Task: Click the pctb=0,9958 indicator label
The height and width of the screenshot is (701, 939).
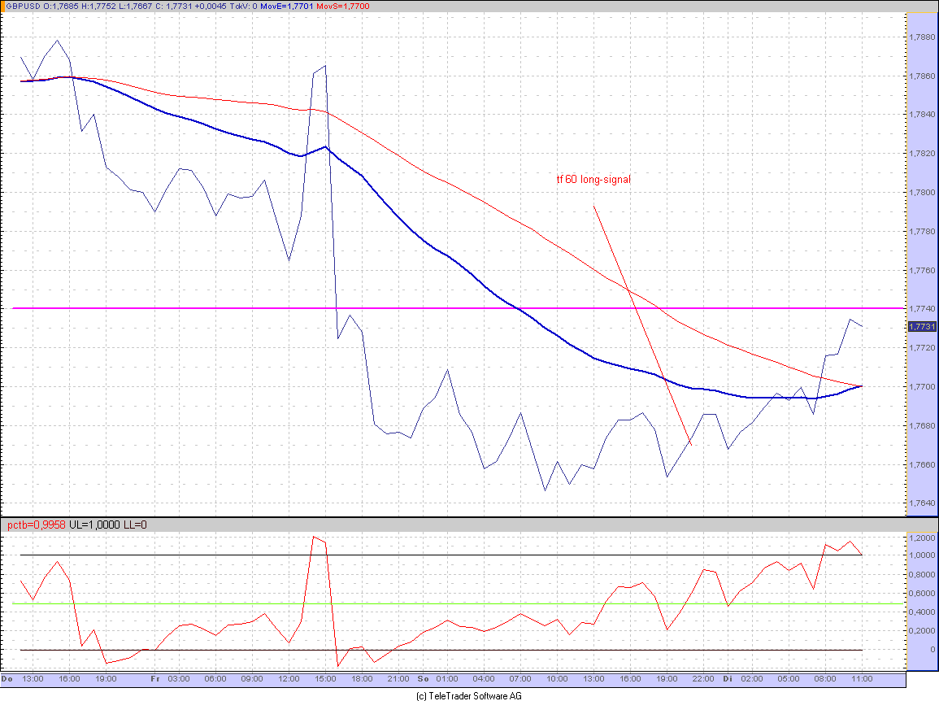Action: pyautogui.click(x=36, y=525)
